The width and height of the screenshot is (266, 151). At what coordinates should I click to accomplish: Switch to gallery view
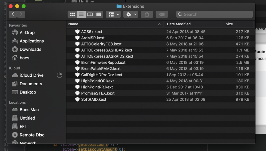99,14
